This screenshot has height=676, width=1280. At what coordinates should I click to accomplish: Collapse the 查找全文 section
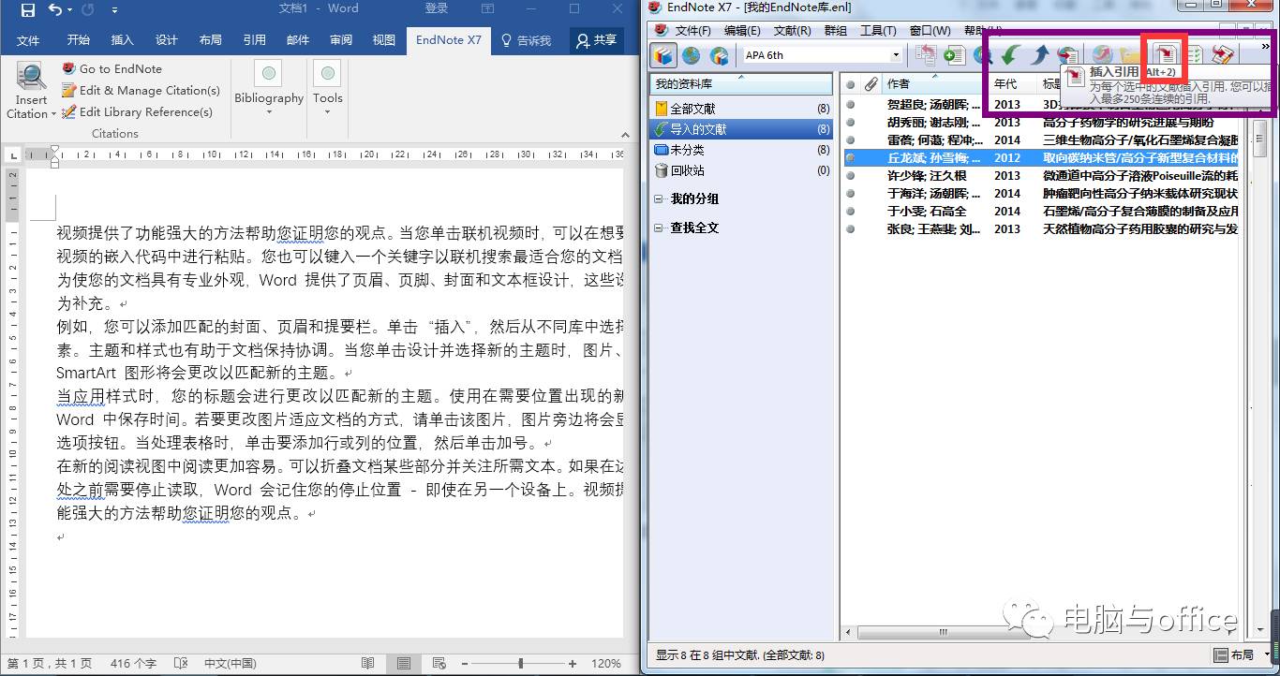658,227
